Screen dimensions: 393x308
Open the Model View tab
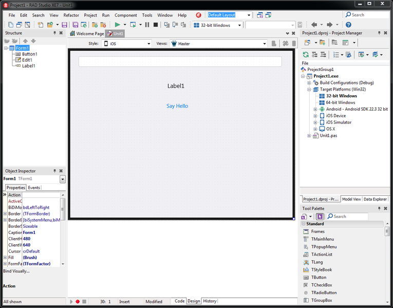click(x=351, y=199)
